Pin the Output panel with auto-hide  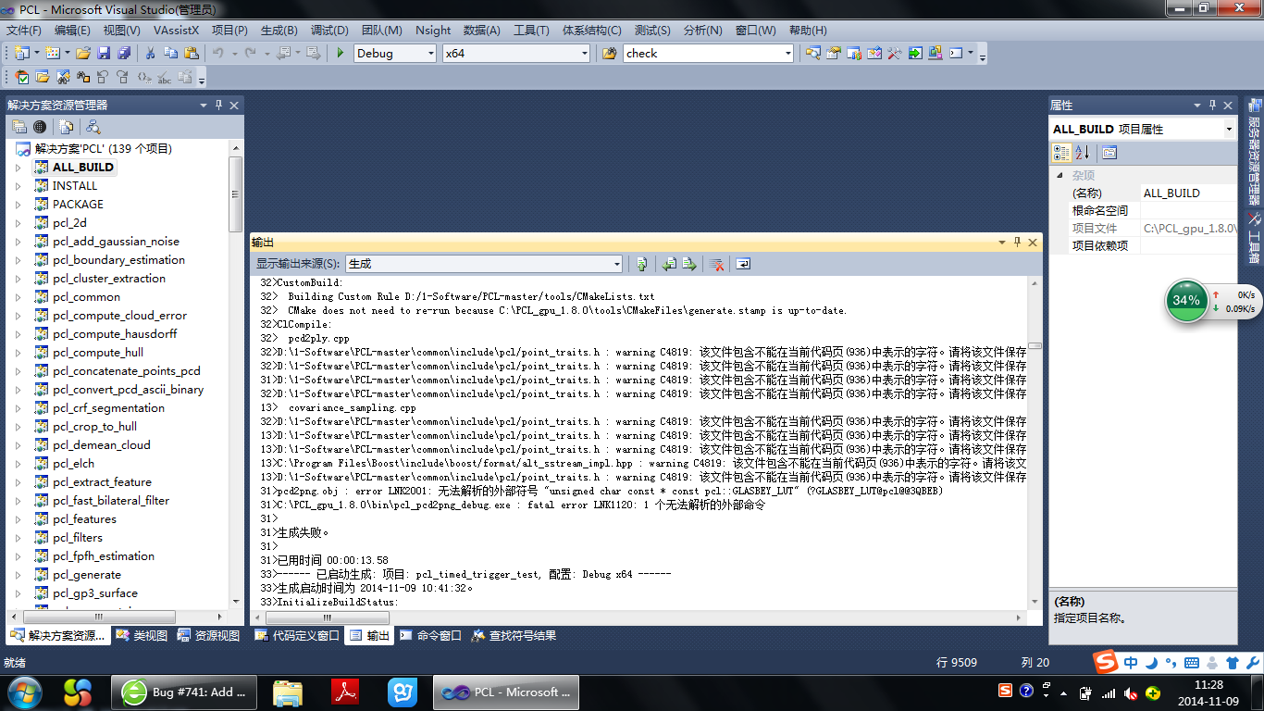pyautogui.click(x=1017, y=243)
